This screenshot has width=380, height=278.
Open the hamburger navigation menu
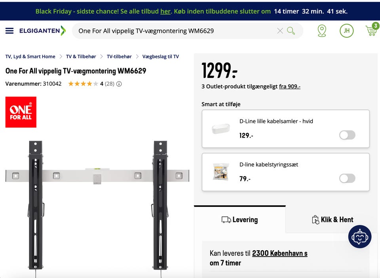pyautogui.click(x=9, y=31)
